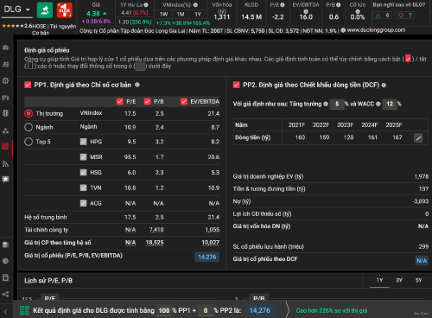This screenshot has height=318, width=432.
Task: Open the safe box icon in lower sidebar
Action: pos(5,277)
